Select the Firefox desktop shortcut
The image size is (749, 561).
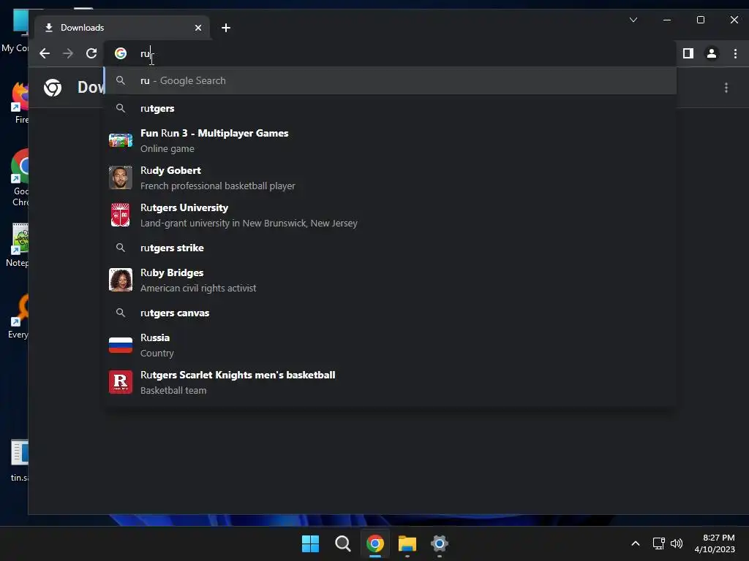(19, 103)
